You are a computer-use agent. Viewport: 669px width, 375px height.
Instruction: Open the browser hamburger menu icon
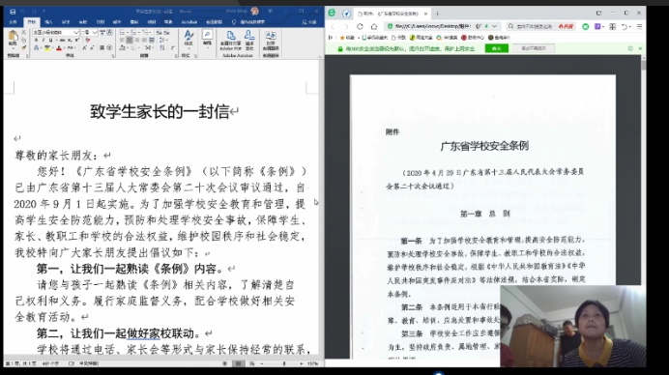(639, 26)
